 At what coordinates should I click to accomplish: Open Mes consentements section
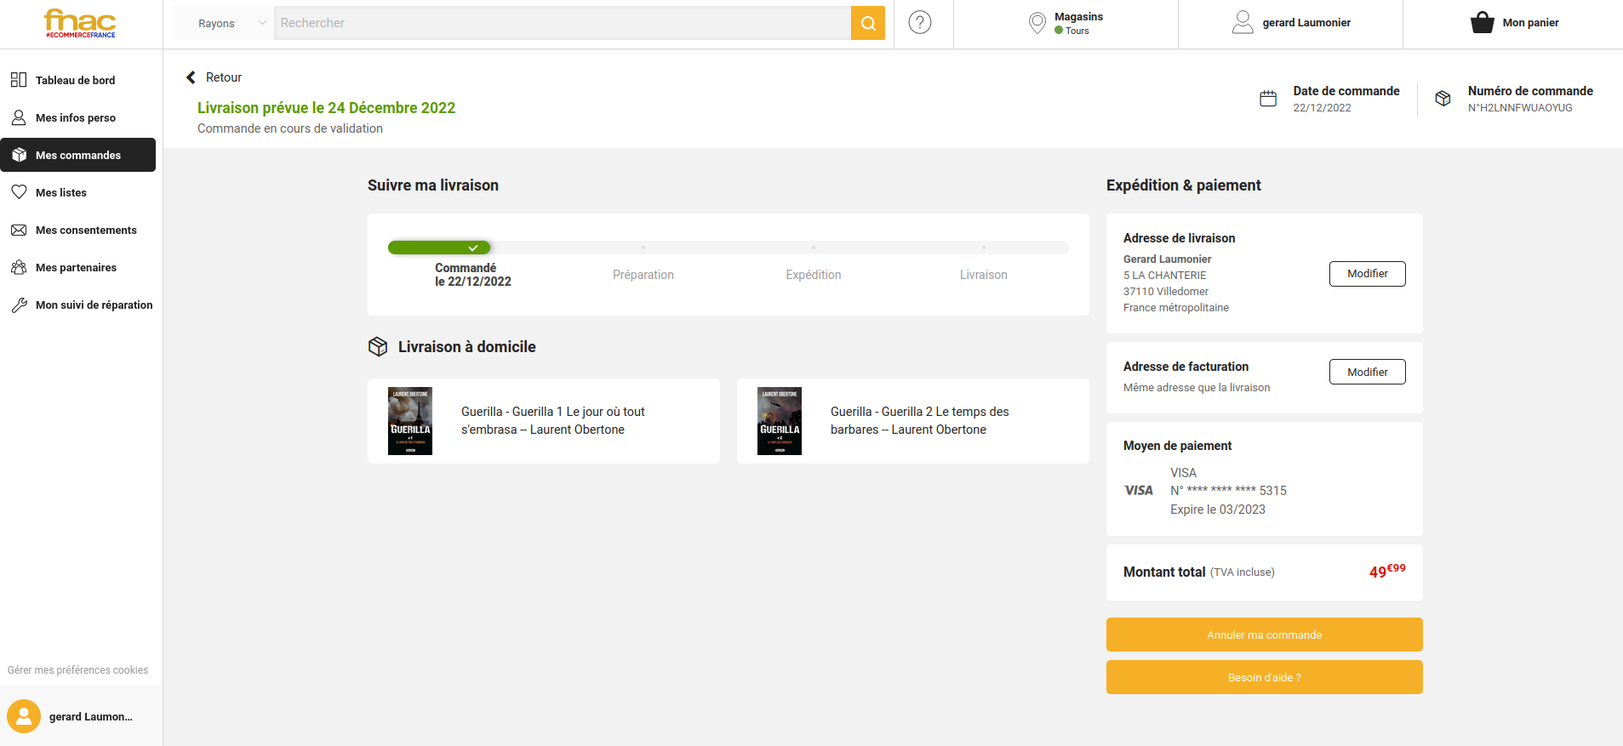pos(85,230)
